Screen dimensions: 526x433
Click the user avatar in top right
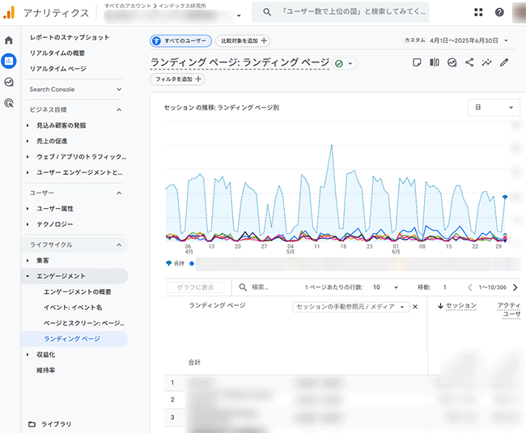[x=519, y=12]
